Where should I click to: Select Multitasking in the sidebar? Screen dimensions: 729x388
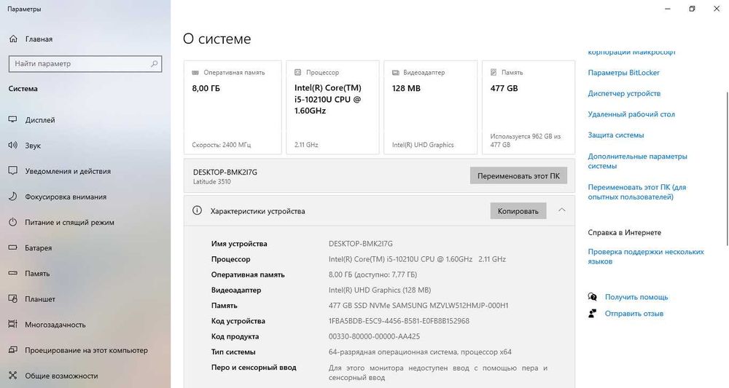coord(55,325)
